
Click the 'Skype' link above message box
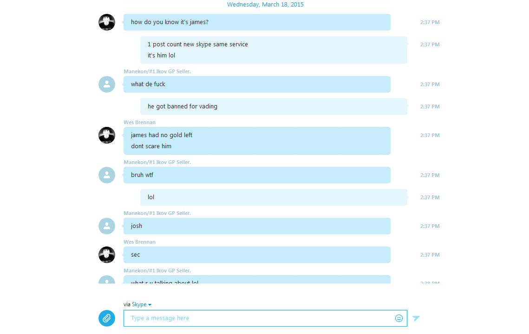(x=139, y=304)
